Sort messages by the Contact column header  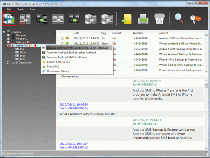coord(117,33)
